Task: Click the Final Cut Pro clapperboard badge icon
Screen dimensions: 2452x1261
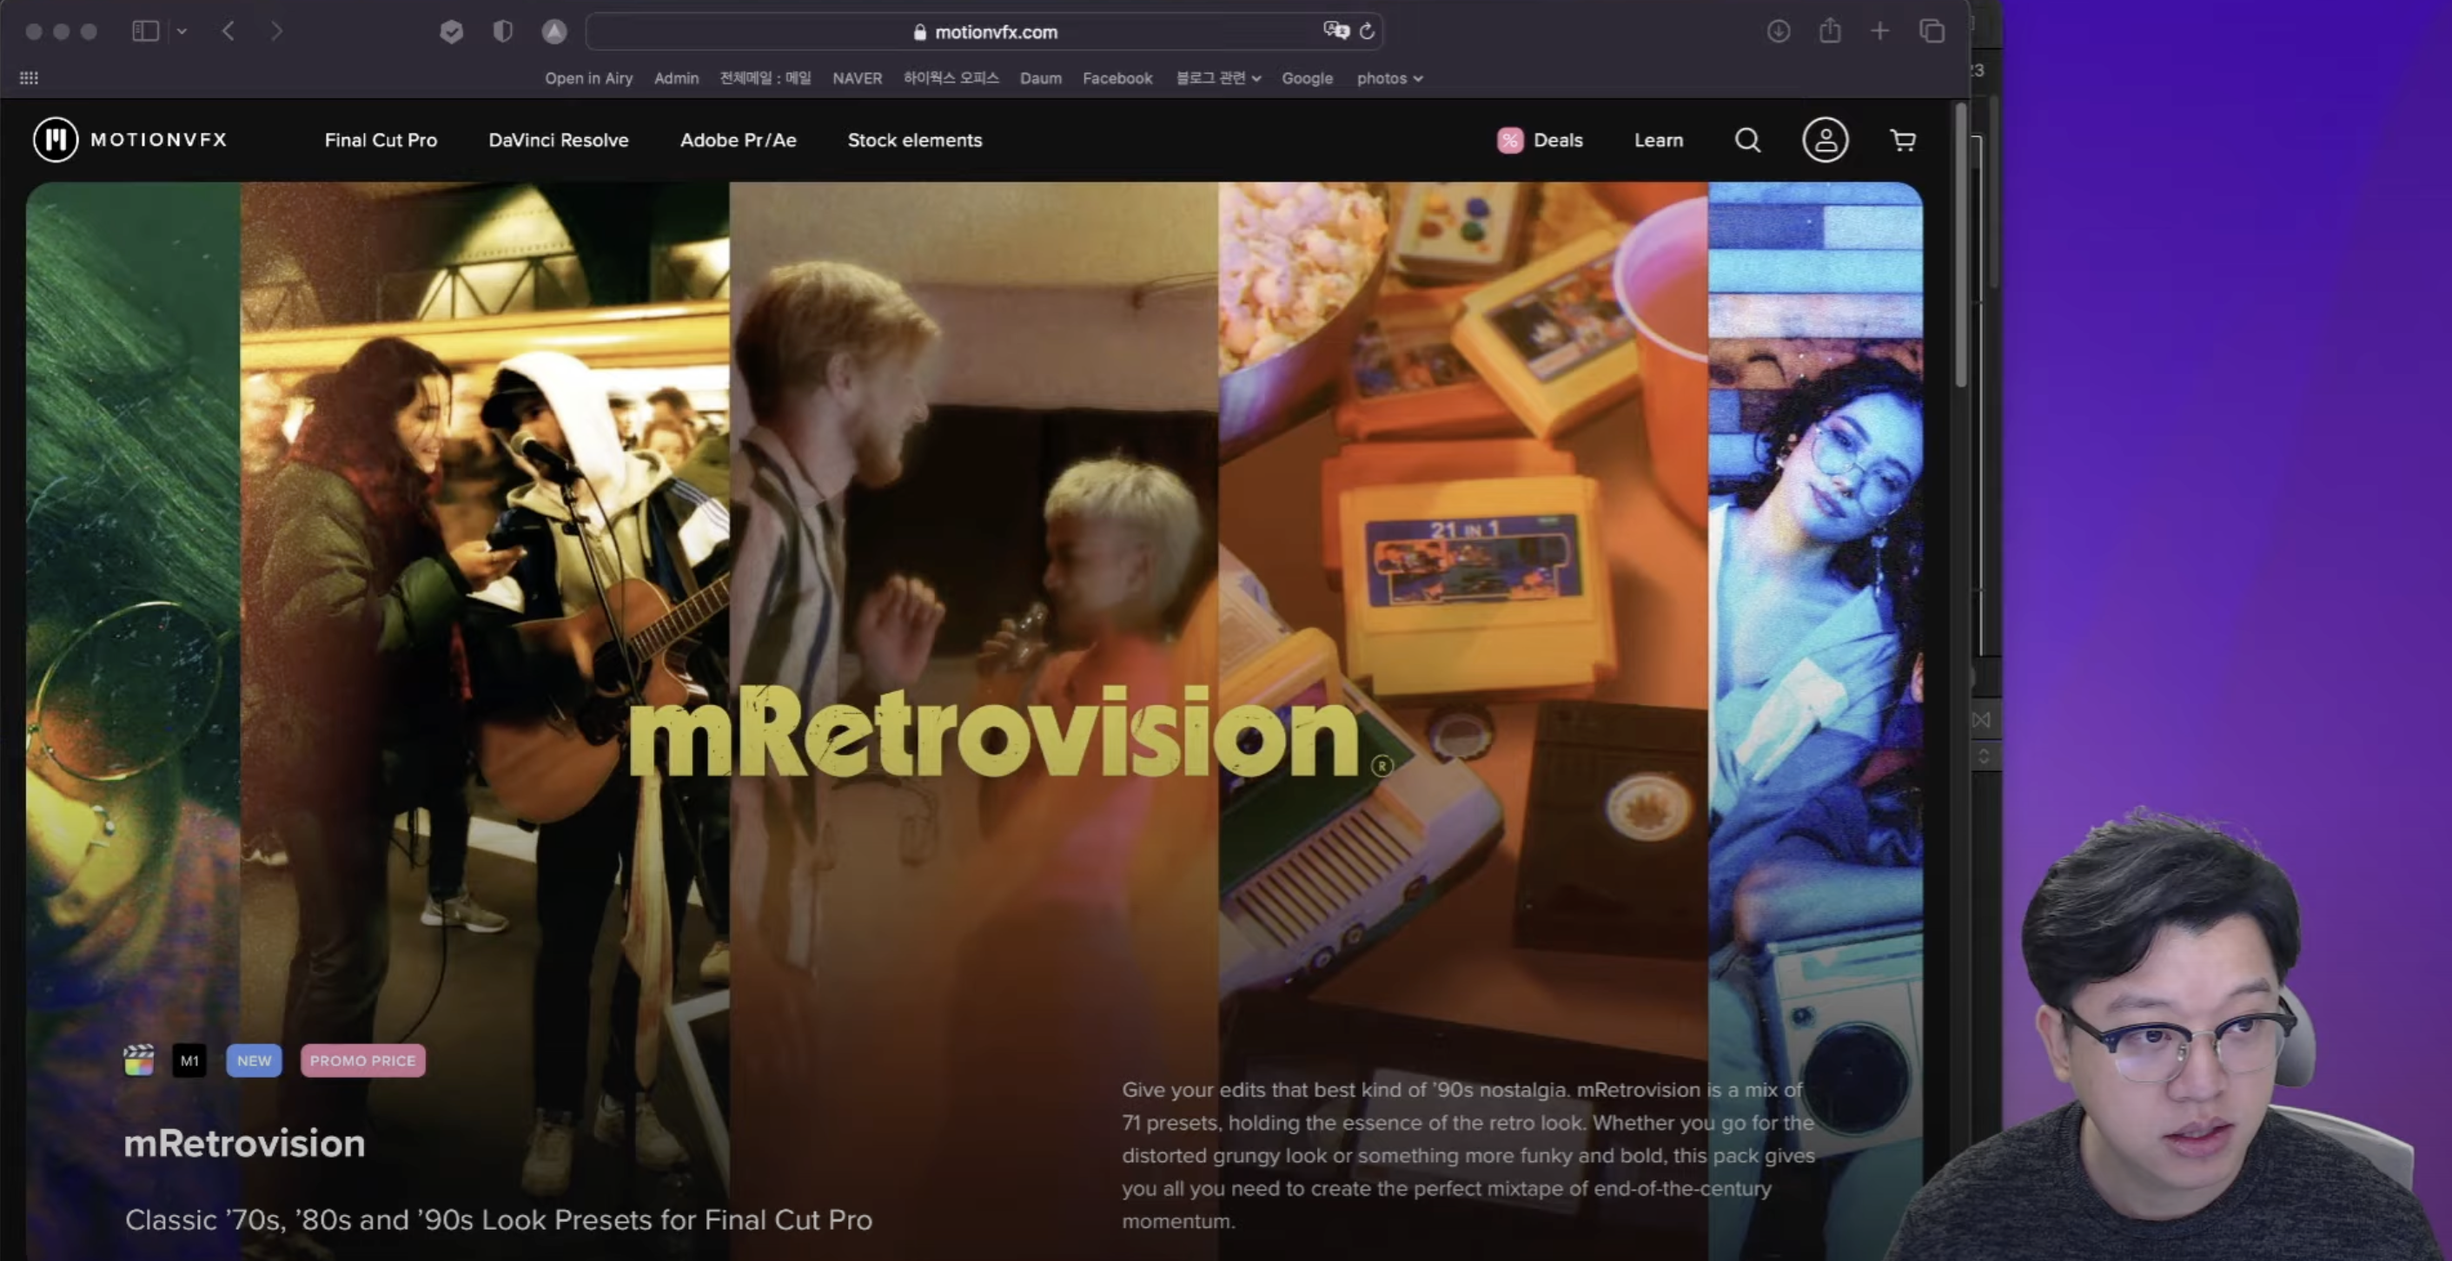Action: tap(139, 1060)
